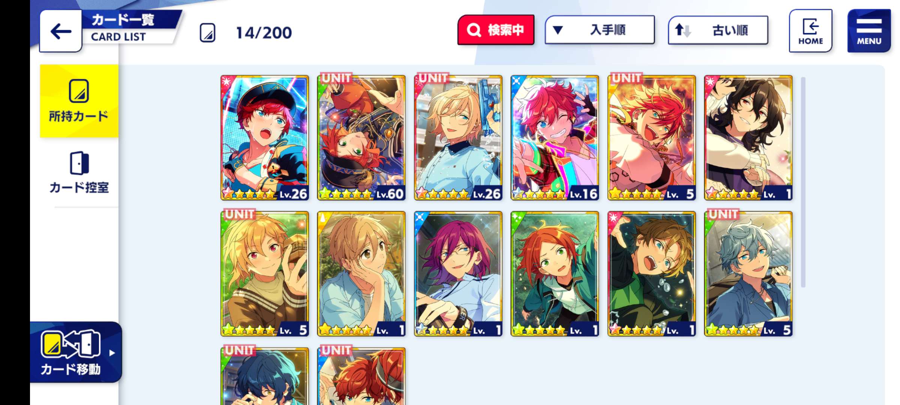The width and height of the screenshot is (900, 405).
Task: Expand the 入手順 sort dropdown
Action: coord(600,30)
